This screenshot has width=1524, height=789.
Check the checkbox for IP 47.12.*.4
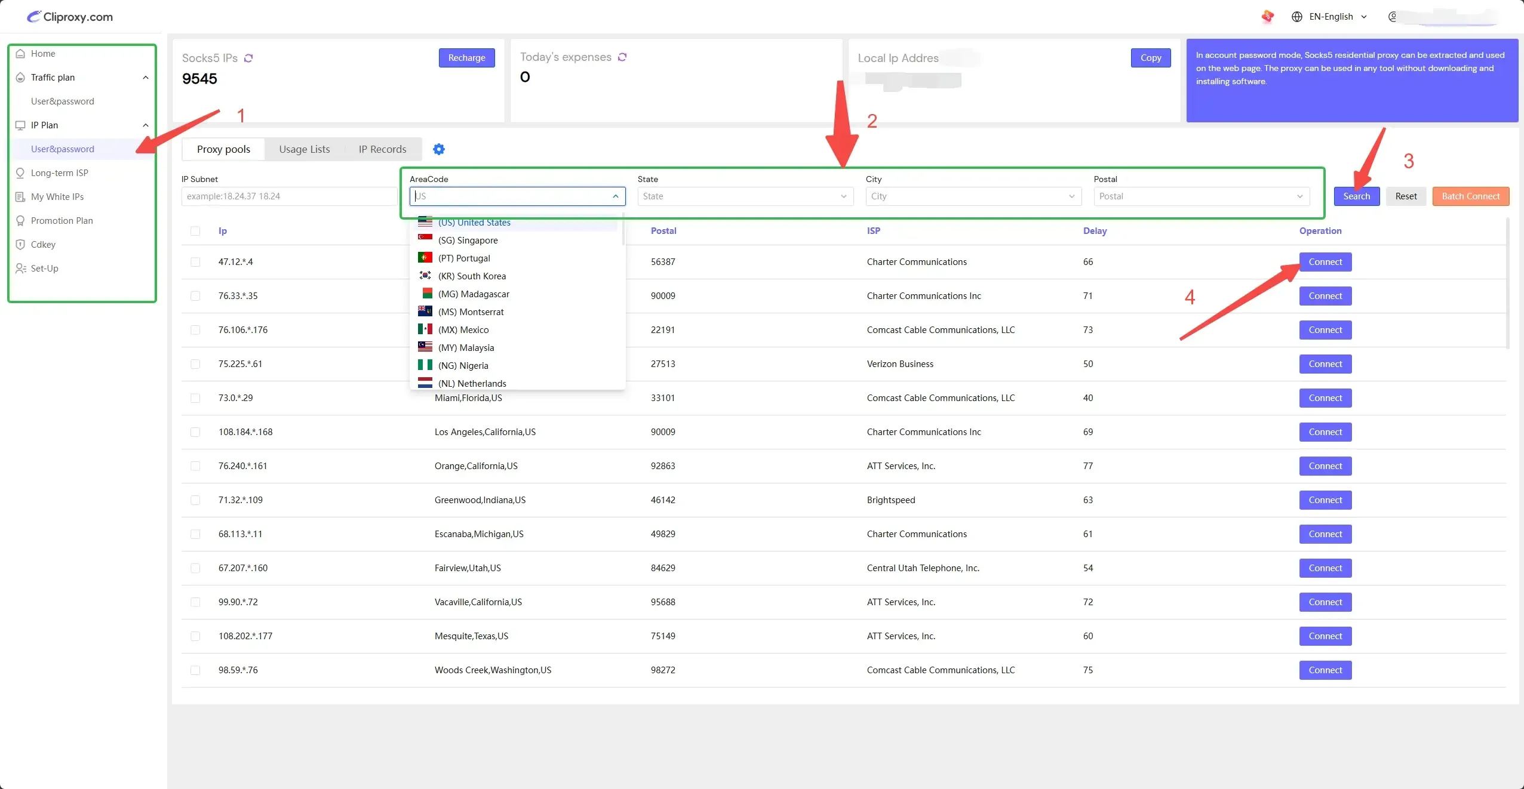tap(195, 262)
